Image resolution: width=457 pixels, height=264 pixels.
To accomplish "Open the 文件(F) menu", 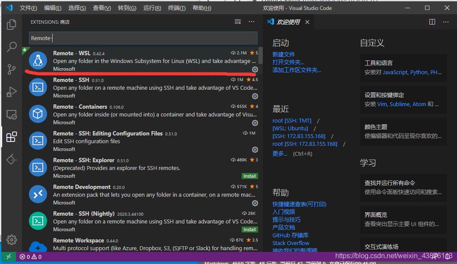I will pos(28,8).
